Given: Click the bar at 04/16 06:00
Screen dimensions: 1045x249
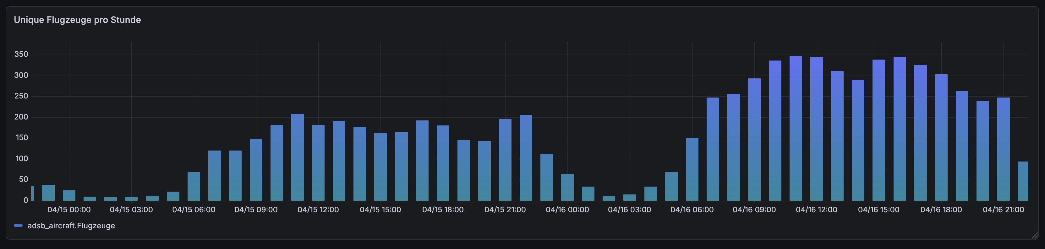Looking at the screenshot, I should coord(692,169).
